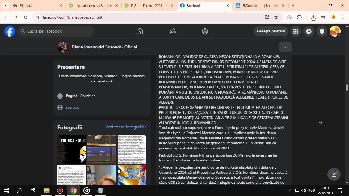Switch to the DIS--- Din mai 2025 tab
This screenshot has width=349, height=196.
coord(149,5)
